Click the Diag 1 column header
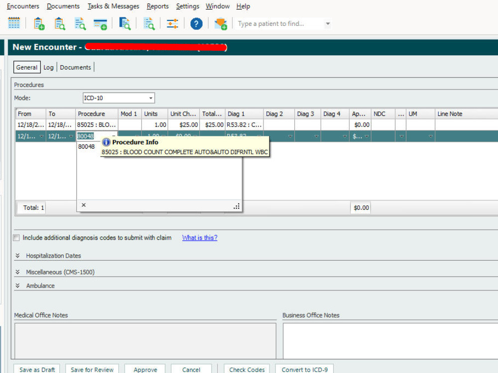The image size is (498, 373). click(244, 113)
